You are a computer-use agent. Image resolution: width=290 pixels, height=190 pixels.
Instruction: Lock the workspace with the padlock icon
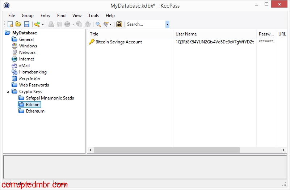(x=119, y=24)
